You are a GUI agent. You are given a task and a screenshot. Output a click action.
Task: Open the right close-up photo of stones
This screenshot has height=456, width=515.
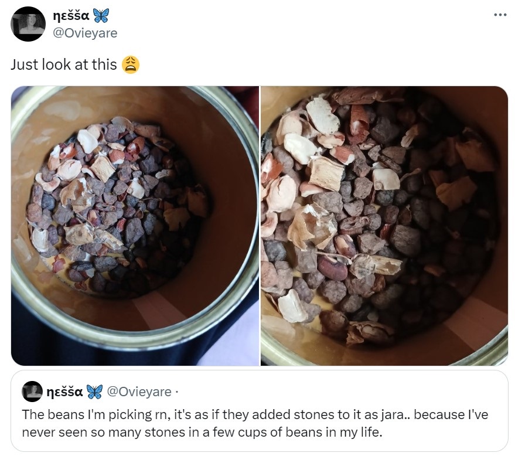384,226
